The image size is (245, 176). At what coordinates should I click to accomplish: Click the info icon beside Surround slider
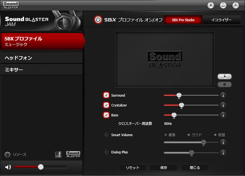point(223,95)
